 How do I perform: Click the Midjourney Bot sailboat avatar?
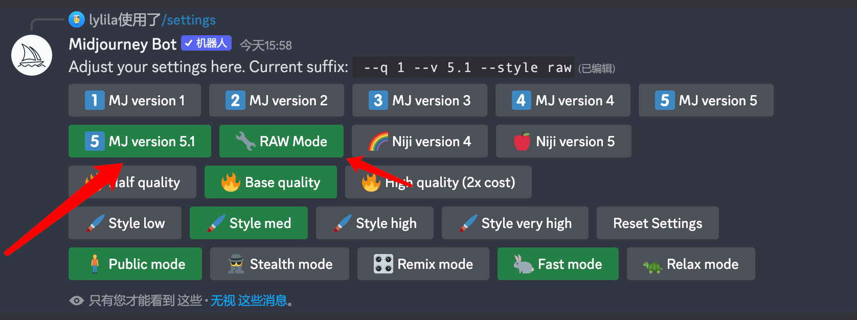(32, 55)
